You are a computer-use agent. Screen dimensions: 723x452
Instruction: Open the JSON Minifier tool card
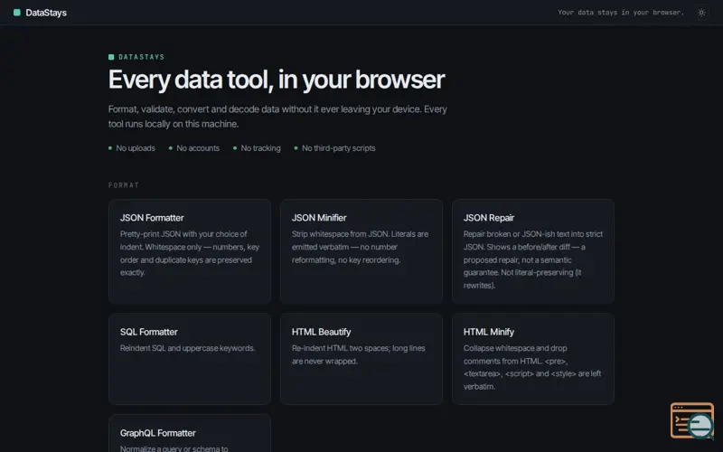(361, 251)
